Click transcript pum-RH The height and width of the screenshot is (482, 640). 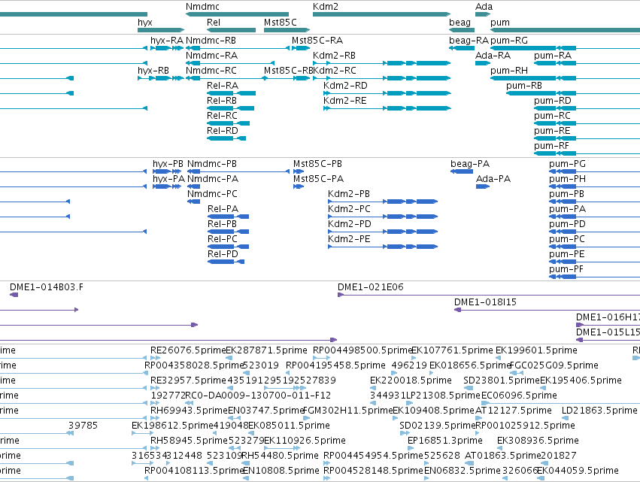pyautogui.click(x=509, y=71)
